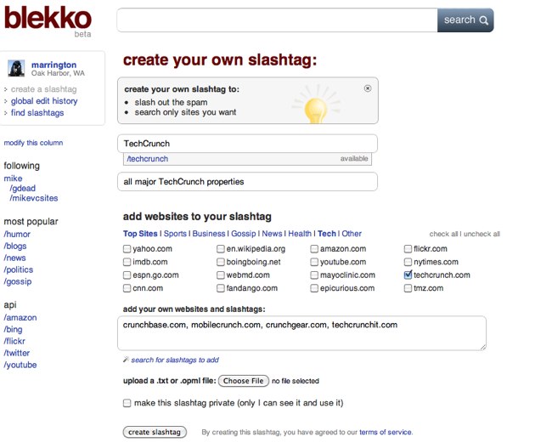This screenshot has width=535, height=448.
Task: Click the blekko logo
Action: (47, 19)
